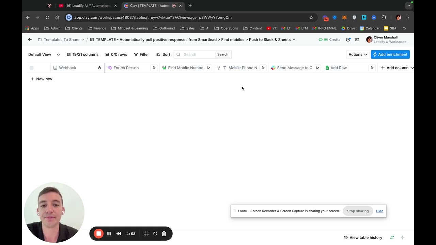Open the Outbound bookmarks folder
436x245 pixels.
(164, 28)
